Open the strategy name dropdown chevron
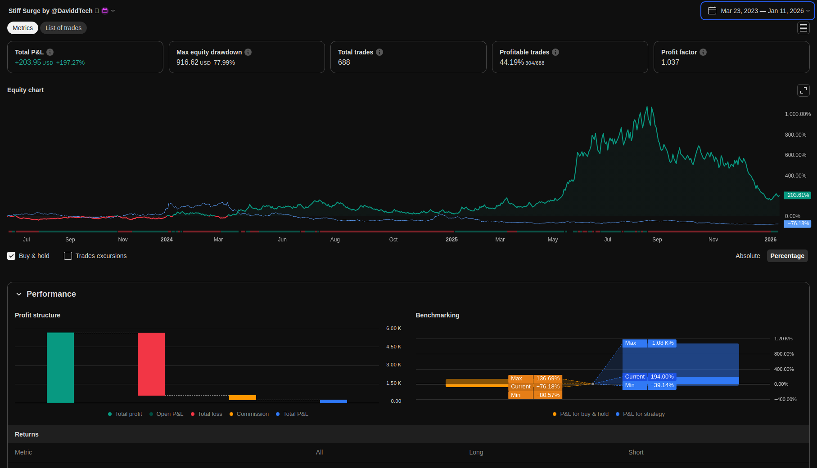 (113, 11)
